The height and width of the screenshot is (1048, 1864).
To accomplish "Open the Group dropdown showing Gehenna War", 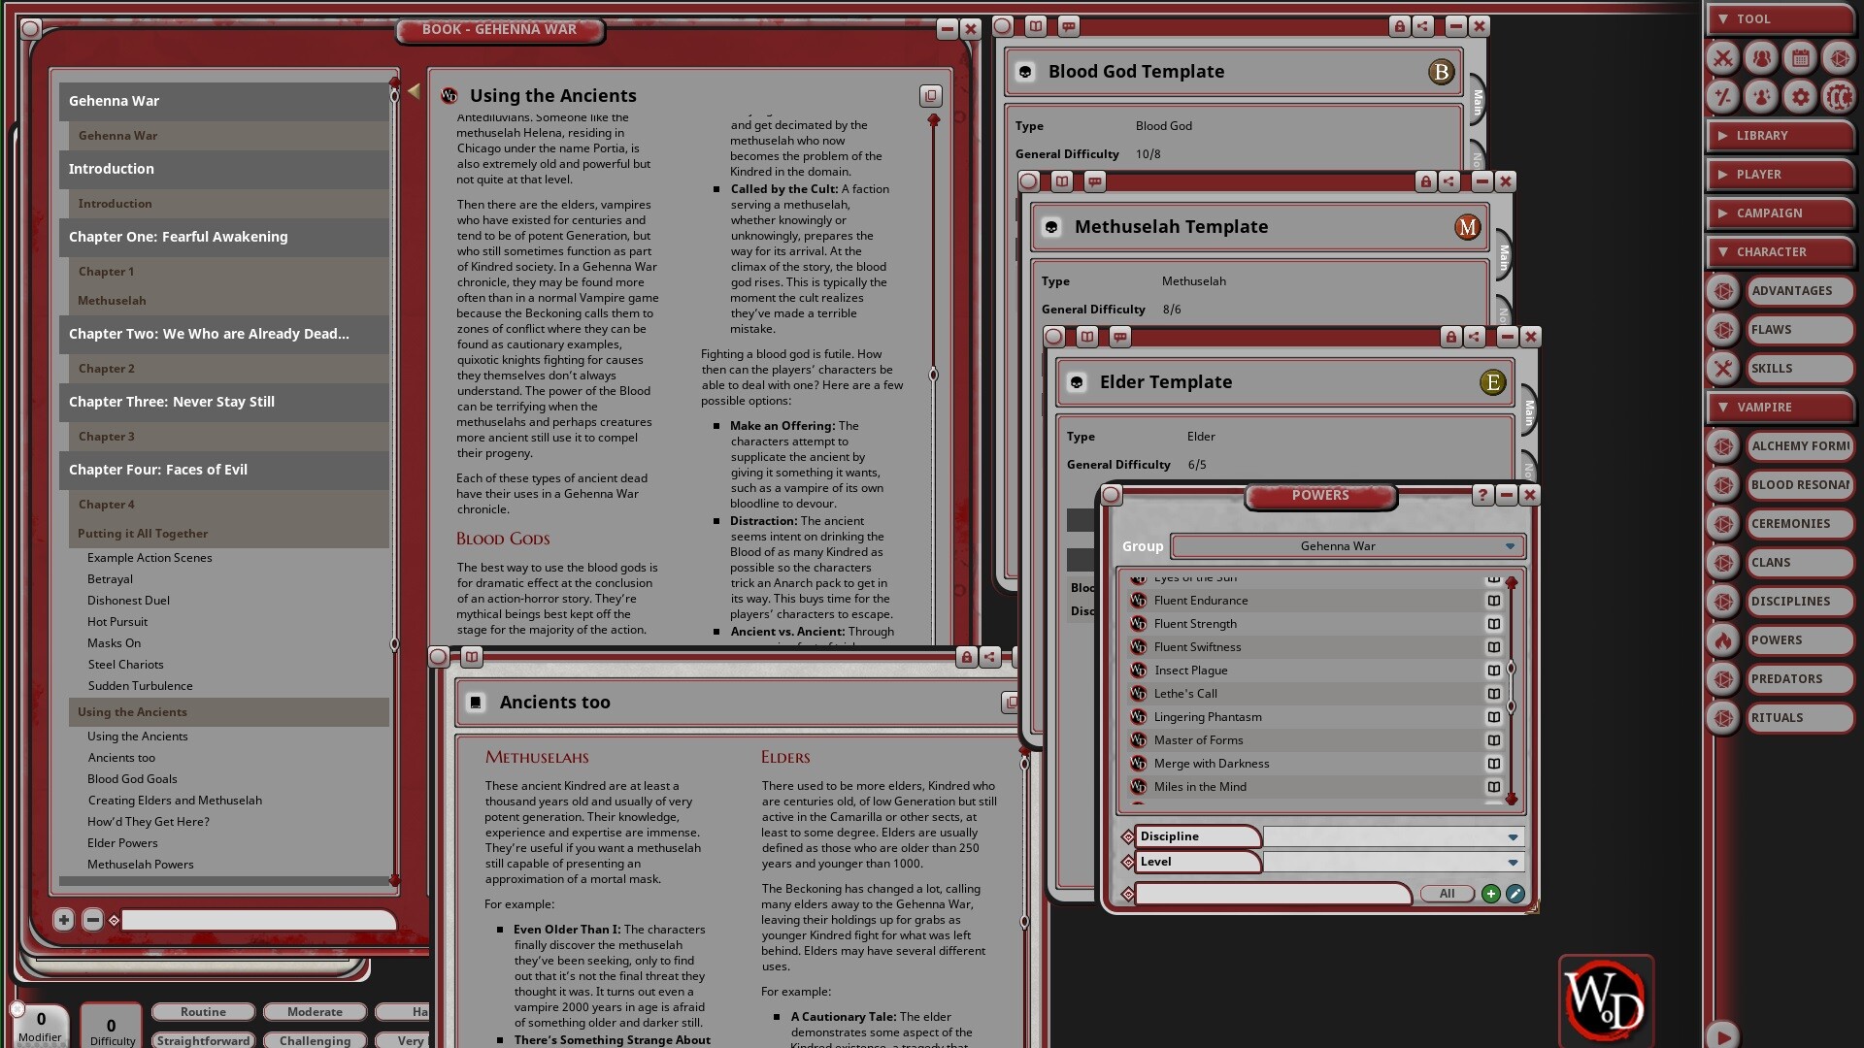I will pyautogui.click(x=1348, y=545).
